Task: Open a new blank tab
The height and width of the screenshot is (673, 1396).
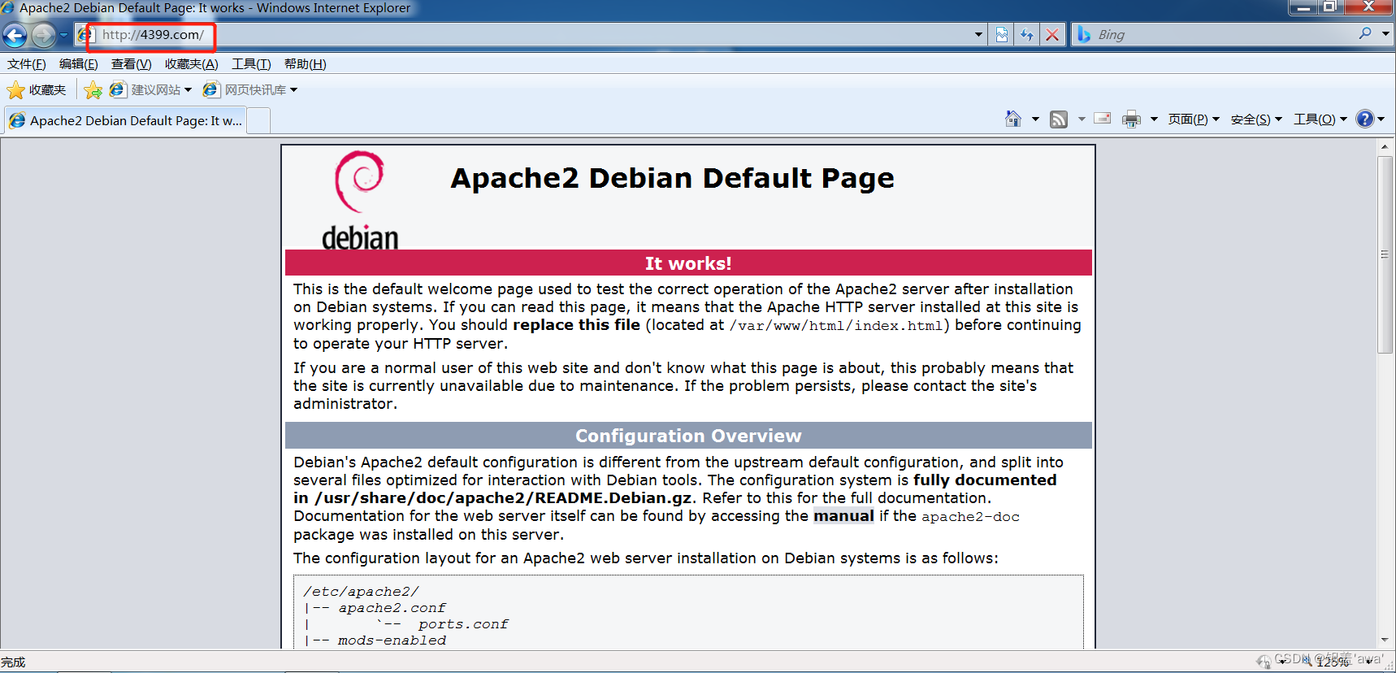Action: pos(258,121)
